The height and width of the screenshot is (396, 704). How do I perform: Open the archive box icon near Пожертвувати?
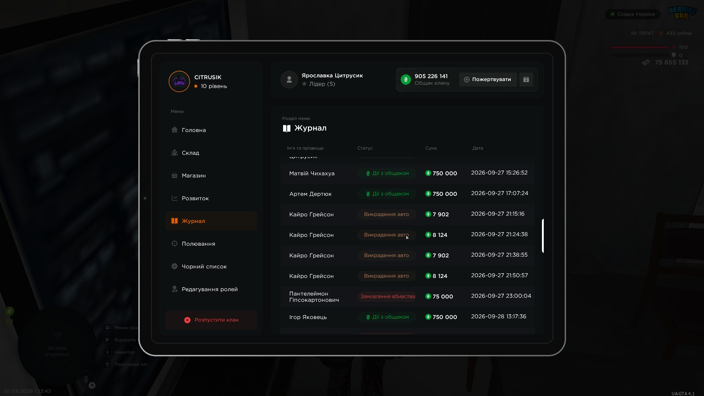pos(526,80)
